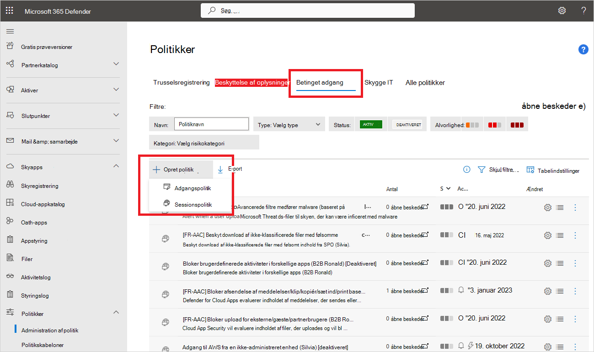Expand the Partnerkatalog sidebar section

[x=116, y=64]
